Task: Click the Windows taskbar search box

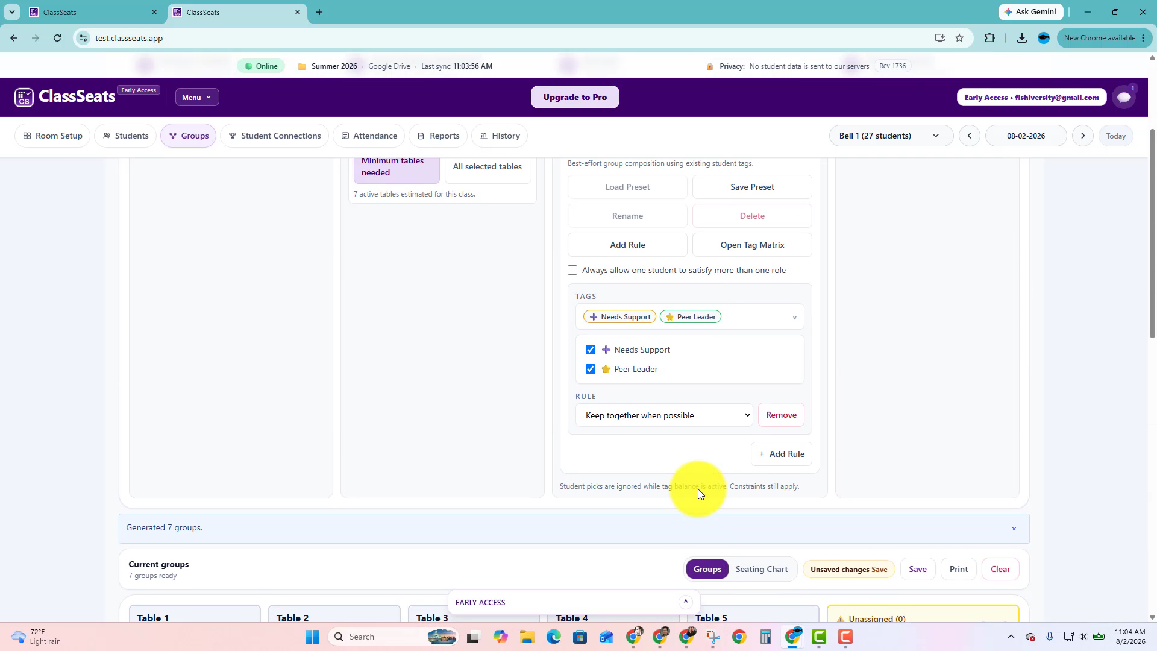Action: 394,637
